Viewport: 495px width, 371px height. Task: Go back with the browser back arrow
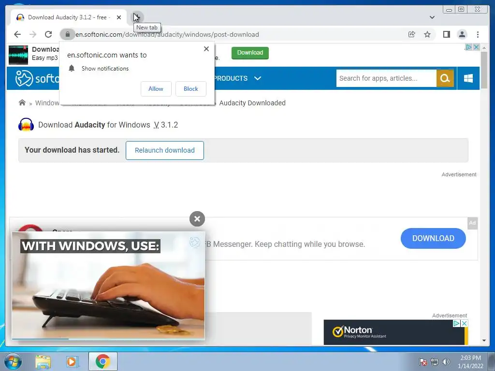click(17, 34)
